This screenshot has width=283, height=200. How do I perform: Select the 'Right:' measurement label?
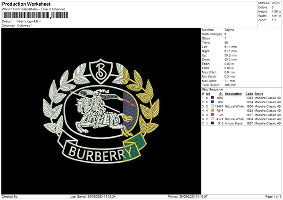[x=206, y=51]
